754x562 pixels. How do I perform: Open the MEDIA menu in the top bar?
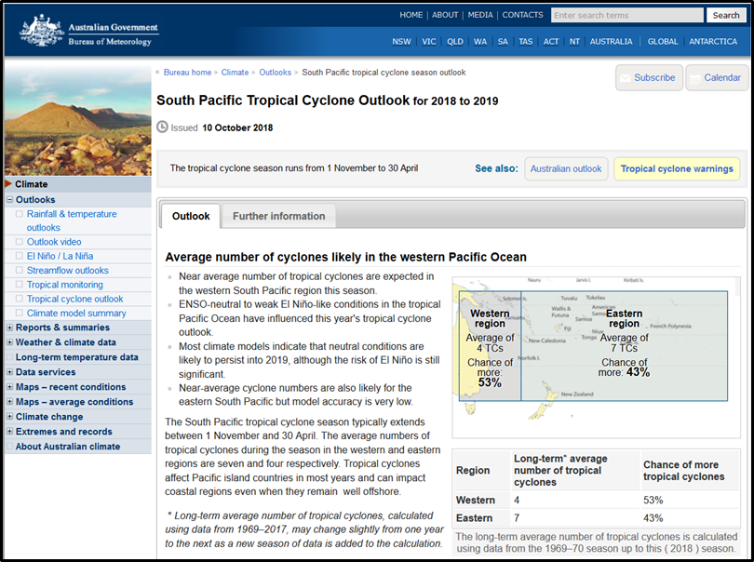478,14
